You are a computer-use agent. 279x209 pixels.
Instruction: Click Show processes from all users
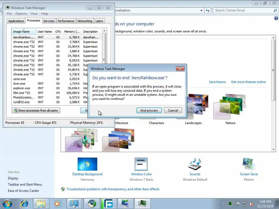click(x=36, y=110)
